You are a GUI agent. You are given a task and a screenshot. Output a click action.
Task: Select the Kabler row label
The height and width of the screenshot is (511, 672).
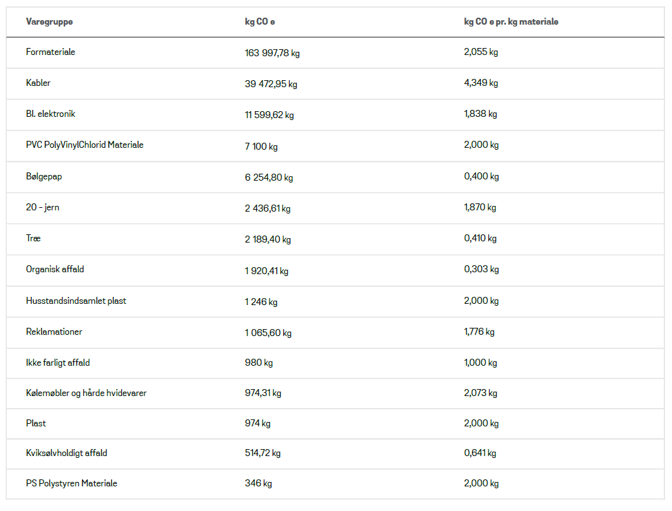[x=38, y=83]
